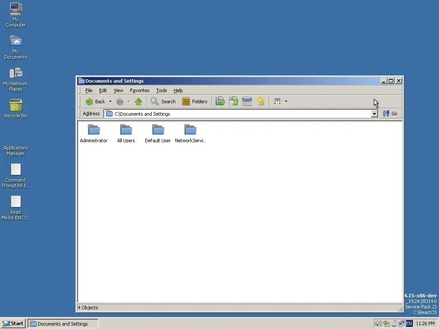
Task: Select My Network Places desktop icon
Action: [x=16, y=79]
